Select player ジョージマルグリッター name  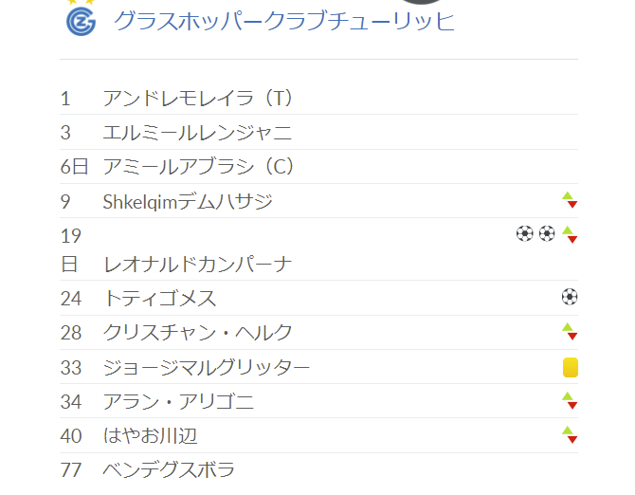tap(206, 367)
